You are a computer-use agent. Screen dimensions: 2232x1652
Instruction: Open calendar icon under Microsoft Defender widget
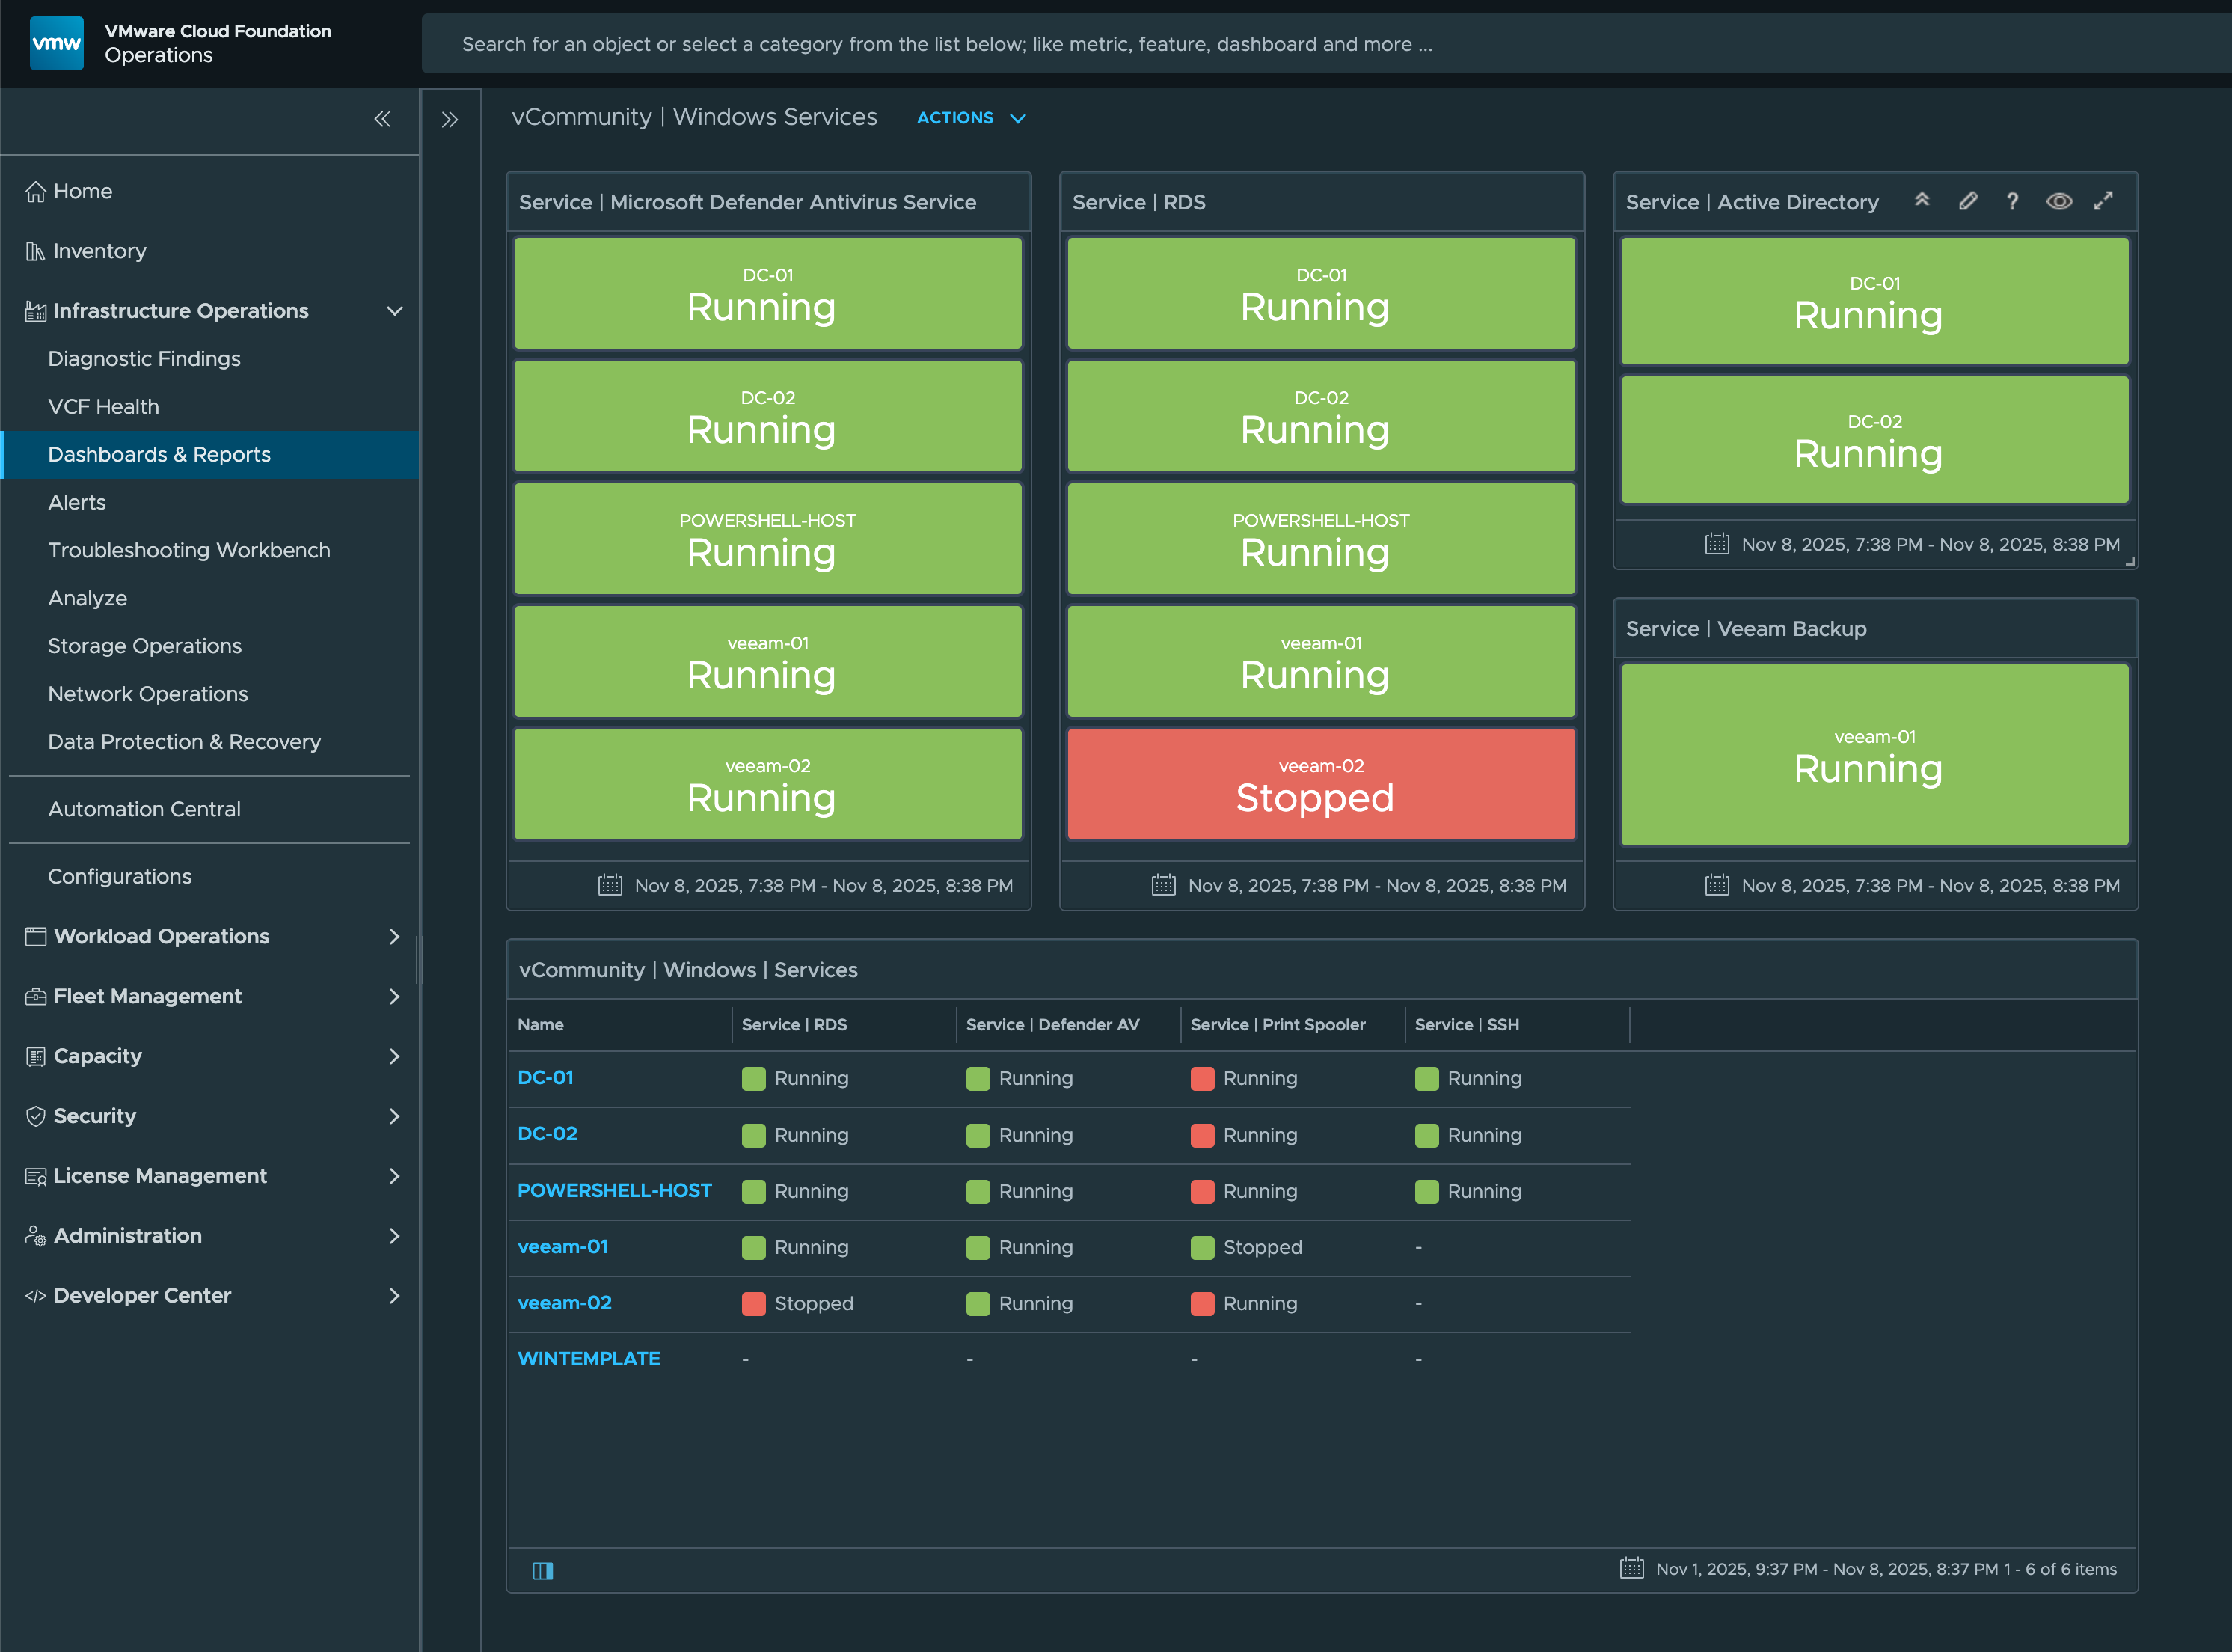610,885
